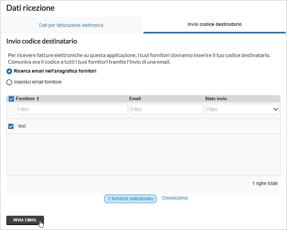Open the Stato invio filter dropdown
This screenshot has height=230, width=287.
(x=242, y=109)
